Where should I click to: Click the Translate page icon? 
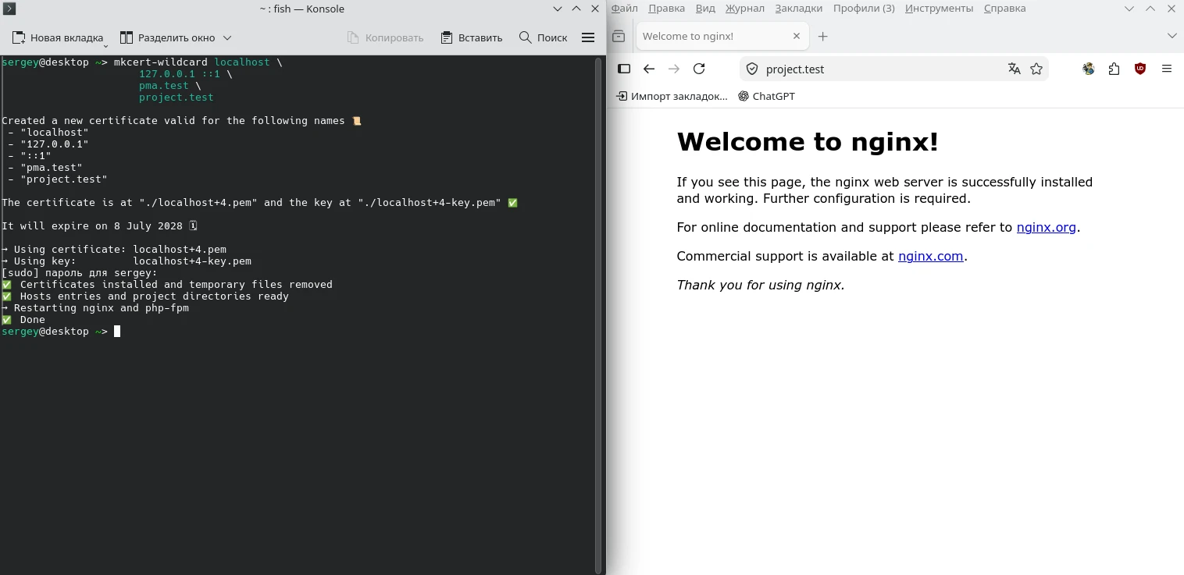click(1014, 69)
